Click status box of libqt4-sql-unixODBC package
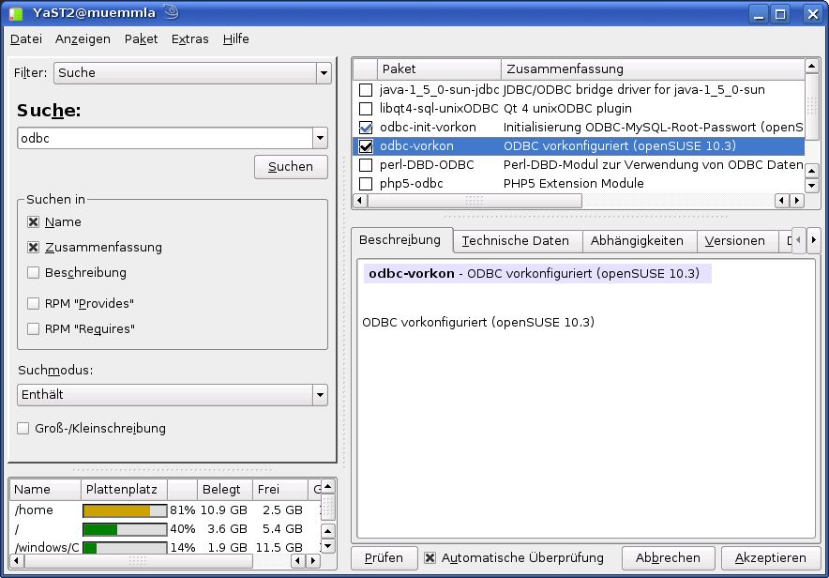 (x=366, y=109)
